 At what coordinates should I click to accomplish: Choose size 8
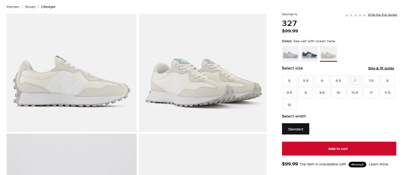(387, 81)
